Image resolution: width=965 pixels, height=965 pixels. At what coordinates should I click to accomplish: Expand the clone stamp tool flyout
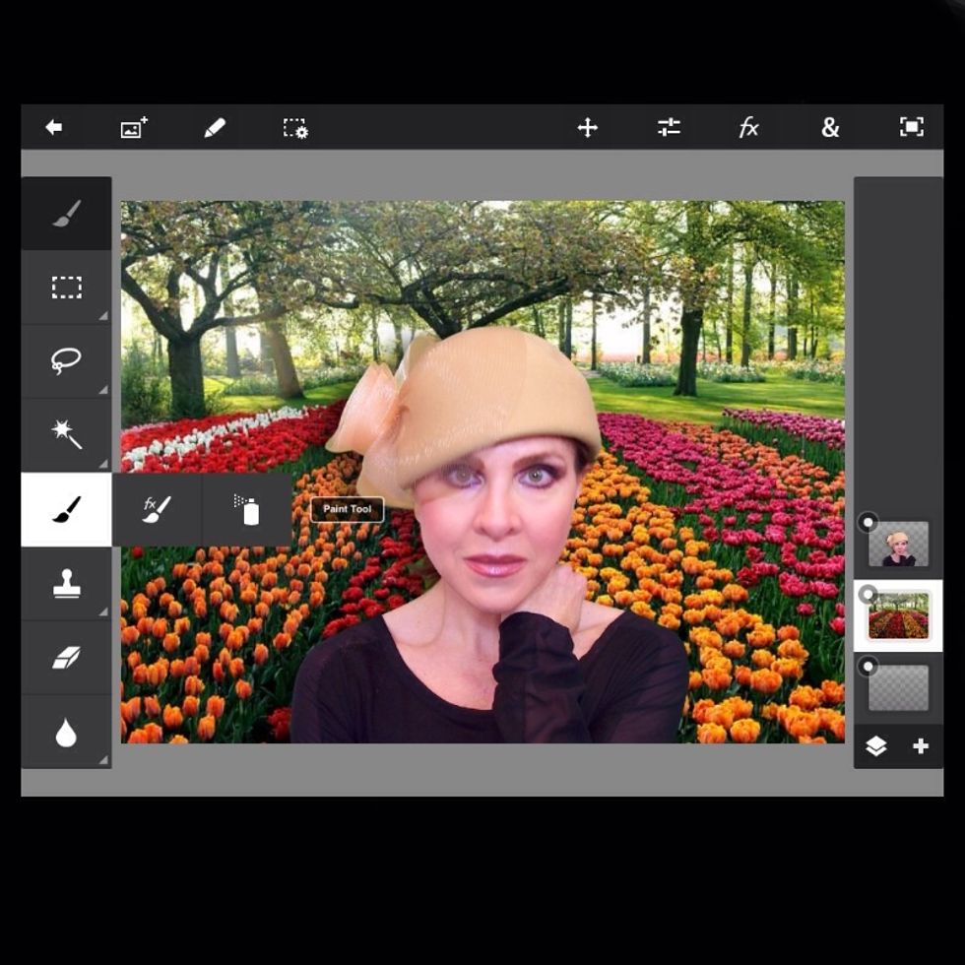[x=102, y=611]
